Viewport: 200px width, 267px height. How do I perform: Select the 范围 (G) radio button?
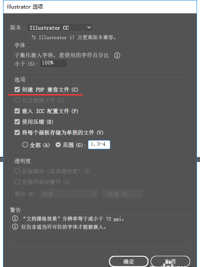(x=58, y=145)
